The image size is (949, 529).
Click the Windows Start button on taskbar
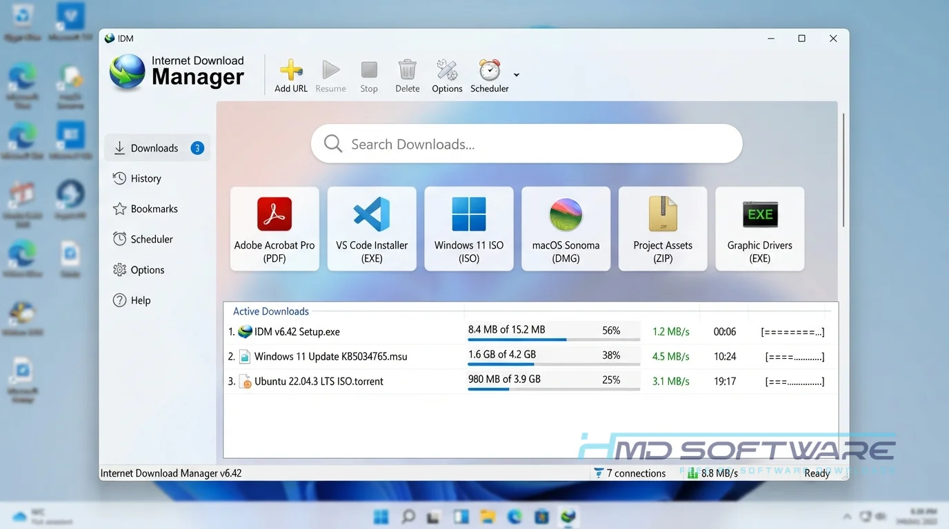click(x=381, y=516)
